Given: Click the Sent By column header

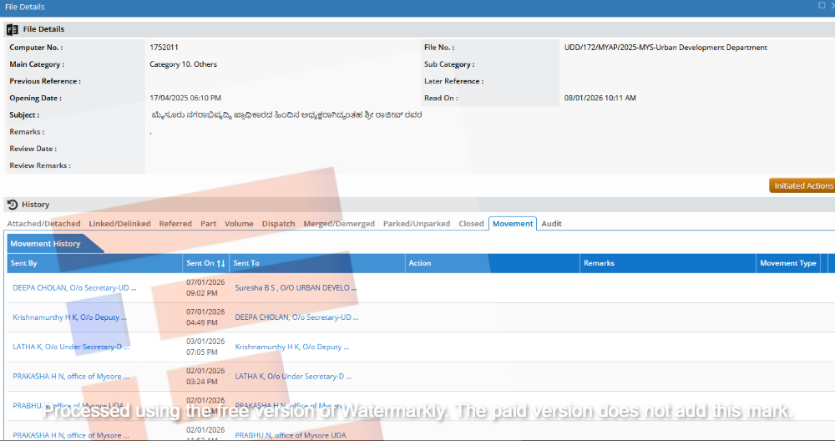Looking at the screenshot, I should pos(23,263).
